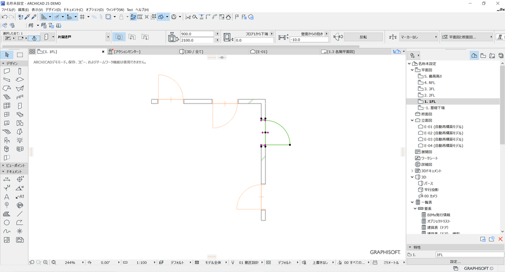Choose the Text tool (A)

[7, 197]
